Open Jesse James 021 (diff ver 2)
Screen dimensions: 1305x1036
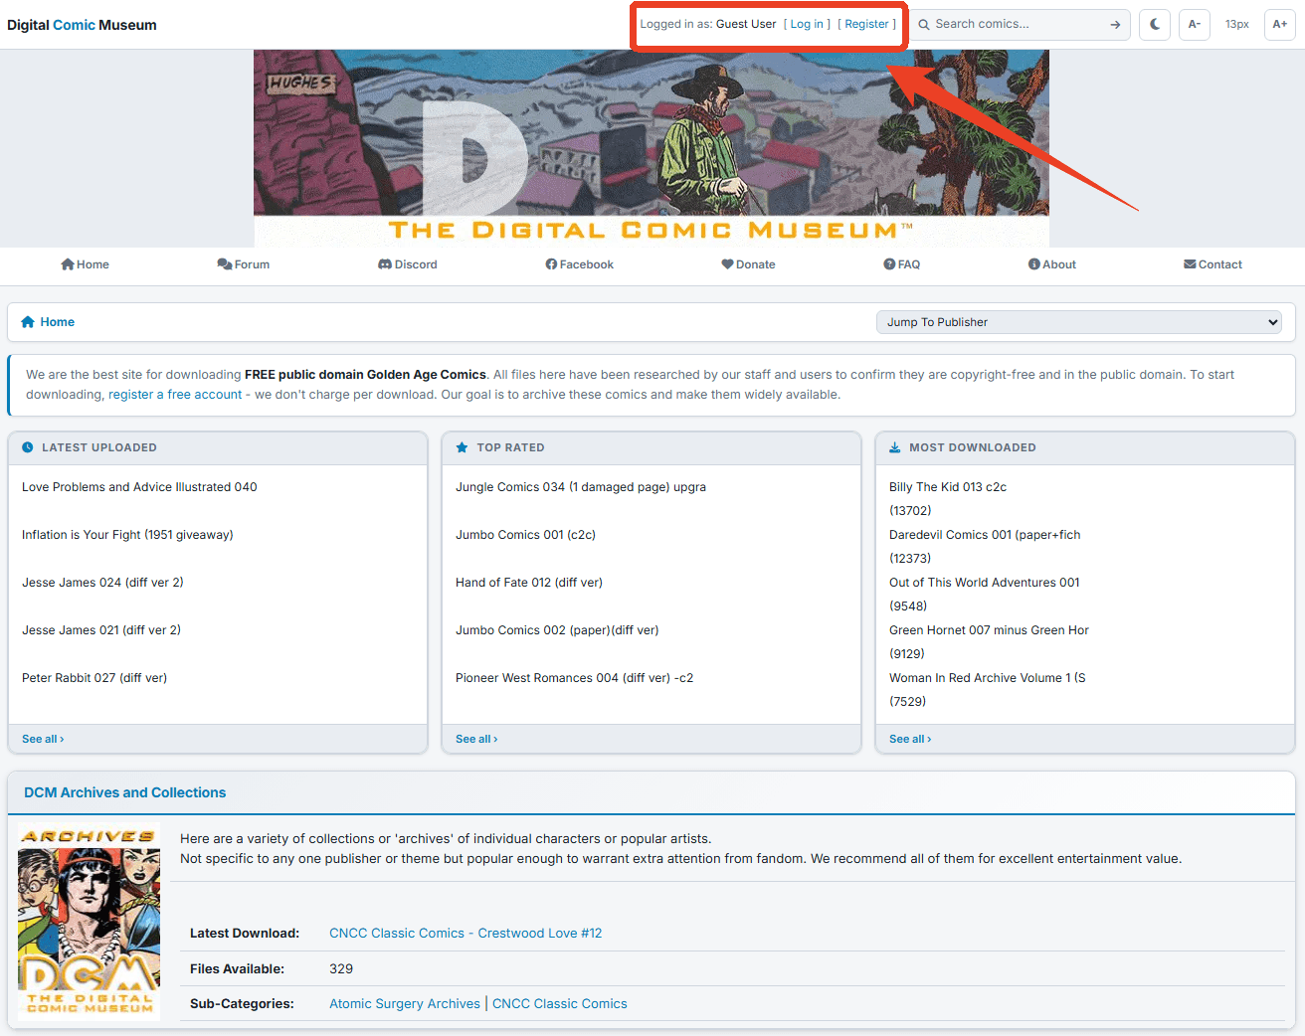[x=101, y=630]
